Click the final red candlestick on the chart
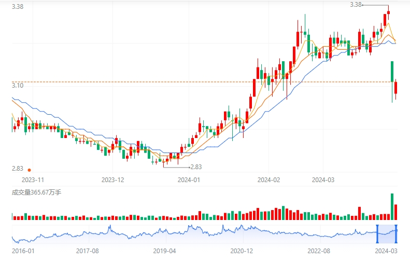410x262 pixels. coord(396,87)
